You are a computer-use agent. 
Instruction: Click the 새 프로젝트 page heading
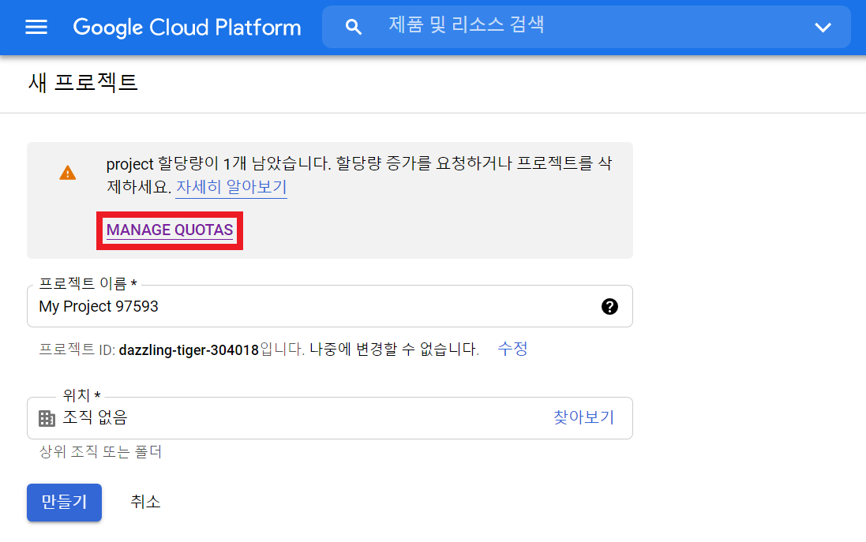[83, 83]
